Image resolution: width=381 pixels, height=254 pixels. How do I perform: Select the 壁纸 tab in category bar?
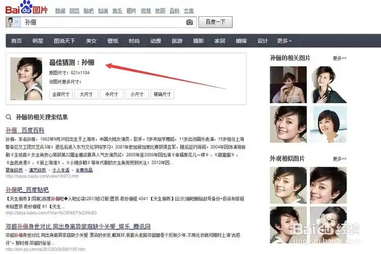coord(113,41)
